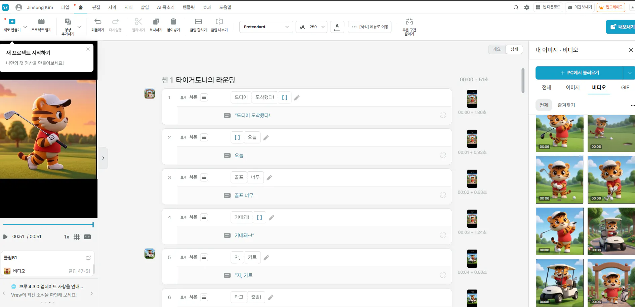This screenshot has height=307, width=635.
Task: Open the AI 목소리 menu
Action: click(x=166, y=7)
